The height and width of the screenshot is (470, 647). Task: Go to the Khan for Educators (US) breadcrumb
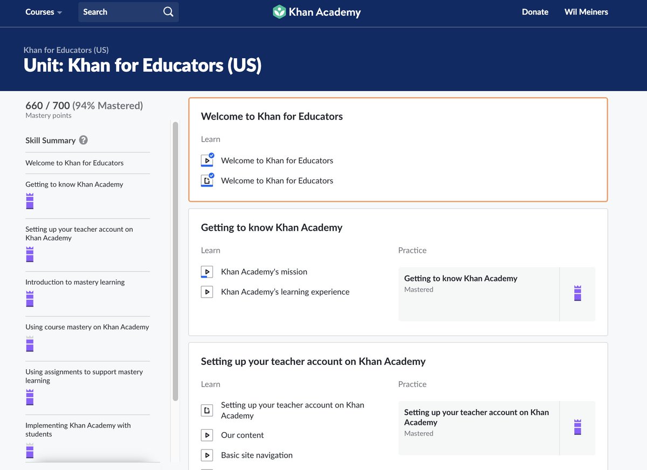coord(66,50)
